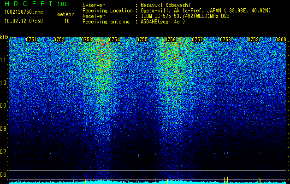Click the 0756 time marker
The image size is (290, 184).
coord(170,40)
